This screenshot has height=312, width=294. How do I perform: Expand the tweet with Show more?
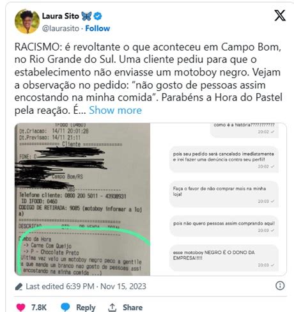pos(115,110)
